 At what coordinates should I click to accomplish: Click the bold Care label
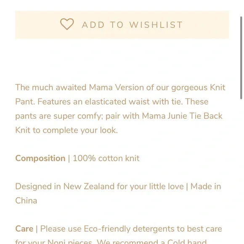coord(24,229)
